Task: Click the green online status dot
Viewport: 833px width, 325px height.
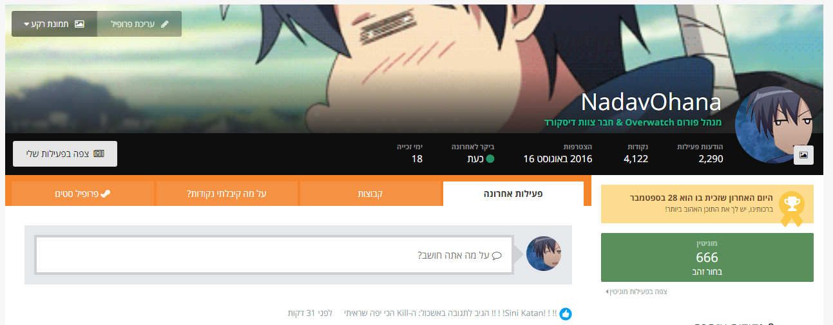Action: point(490,158)
